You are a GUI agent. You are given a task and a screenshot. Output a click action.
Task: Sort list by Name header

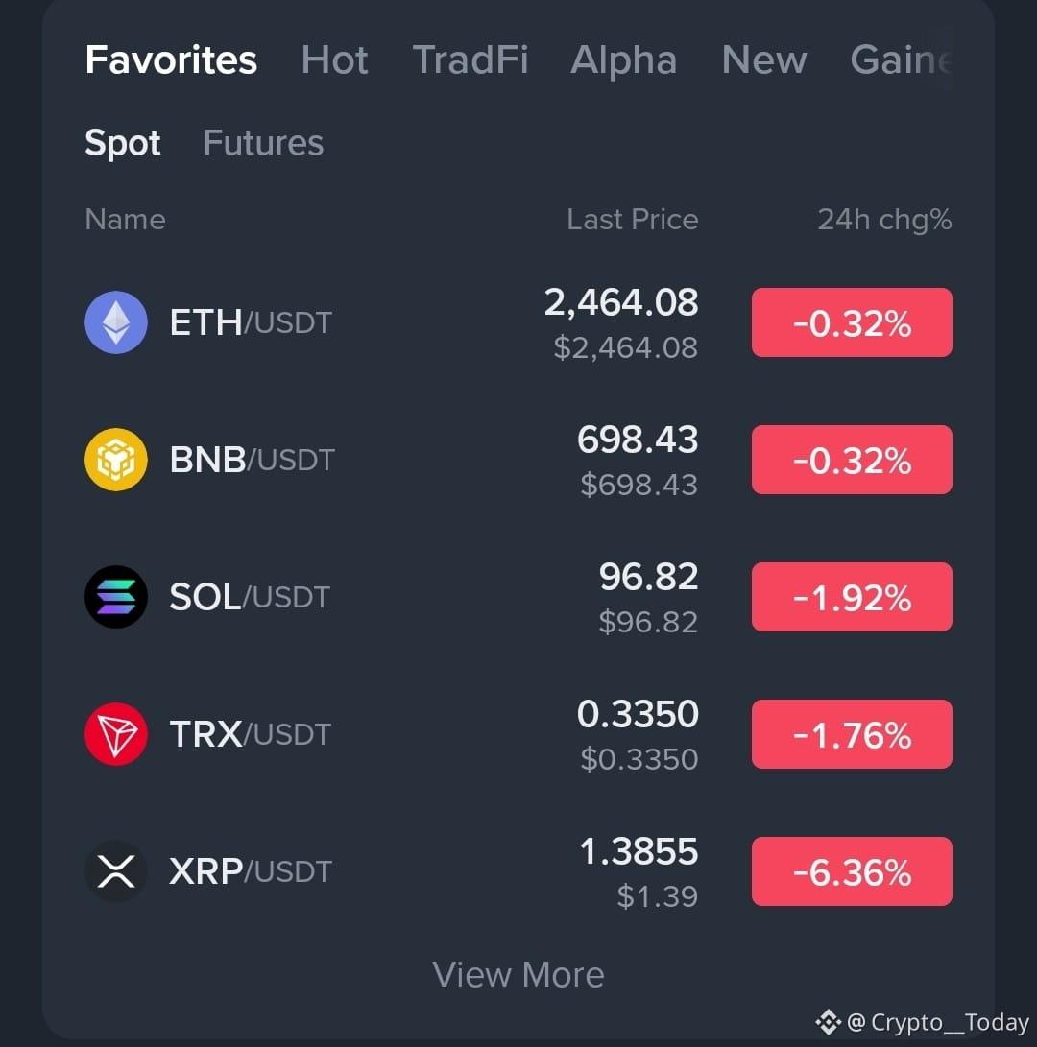coord(125,220)
